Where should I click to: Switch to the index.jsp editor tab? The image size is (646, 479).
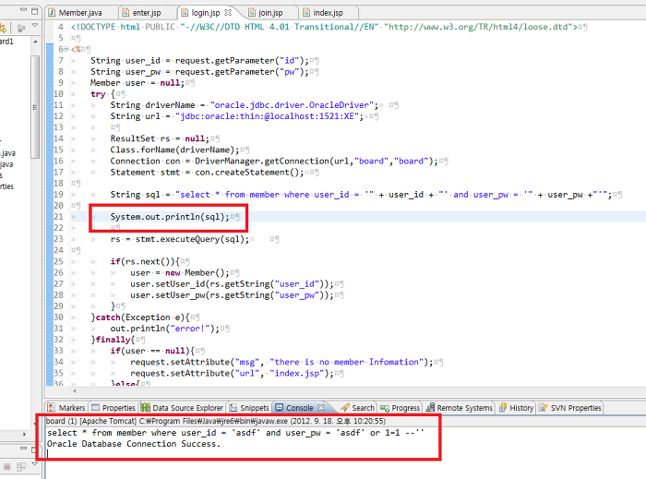[x=328, y=13]
